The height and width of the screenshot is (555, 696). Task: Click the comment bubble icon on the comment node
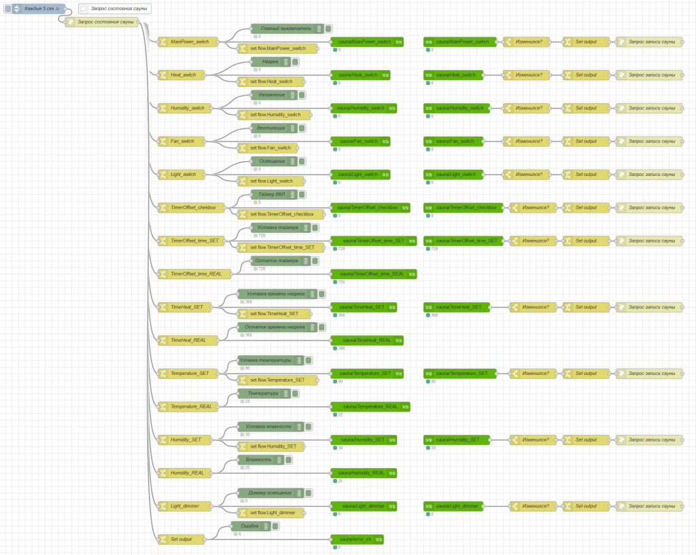[x=83, y=9]
